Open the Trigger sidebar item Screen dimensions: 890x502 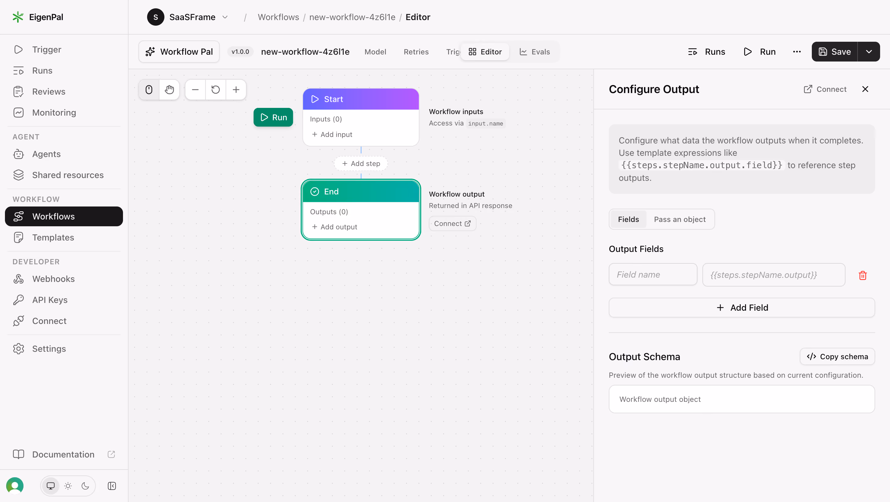click(x=64, y=49)
